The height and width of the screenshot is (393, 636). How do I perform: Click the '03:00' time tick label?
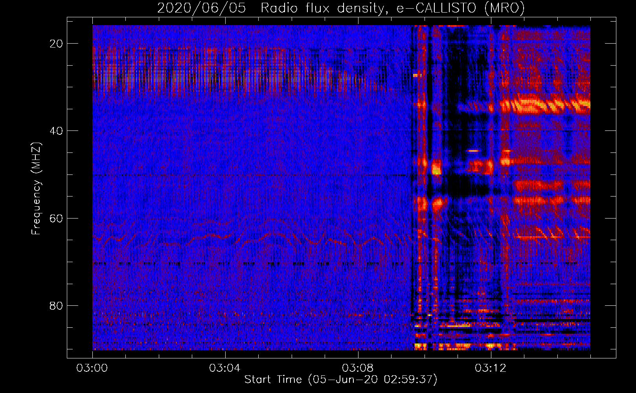pos(92,368)
